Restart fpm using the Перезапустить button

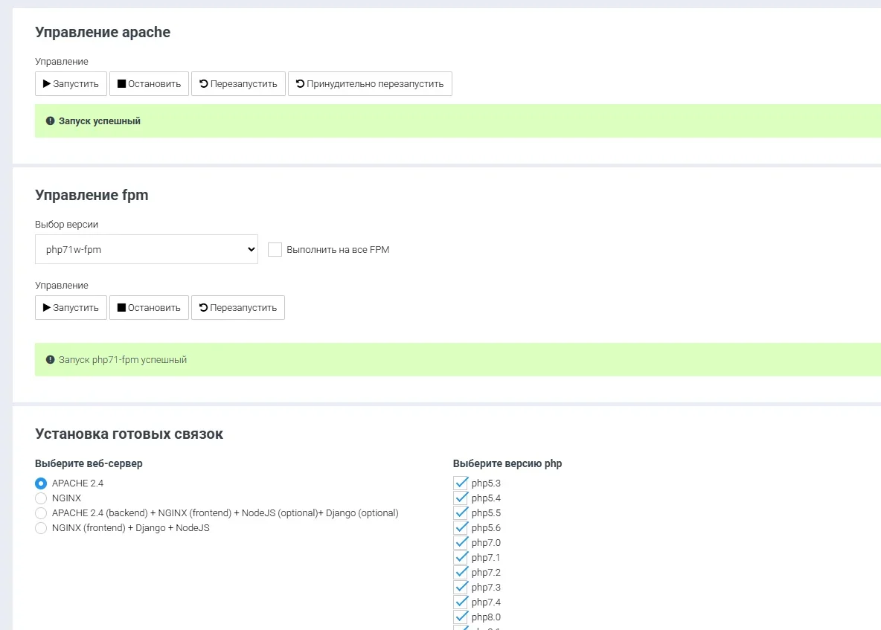click(238, 308)
